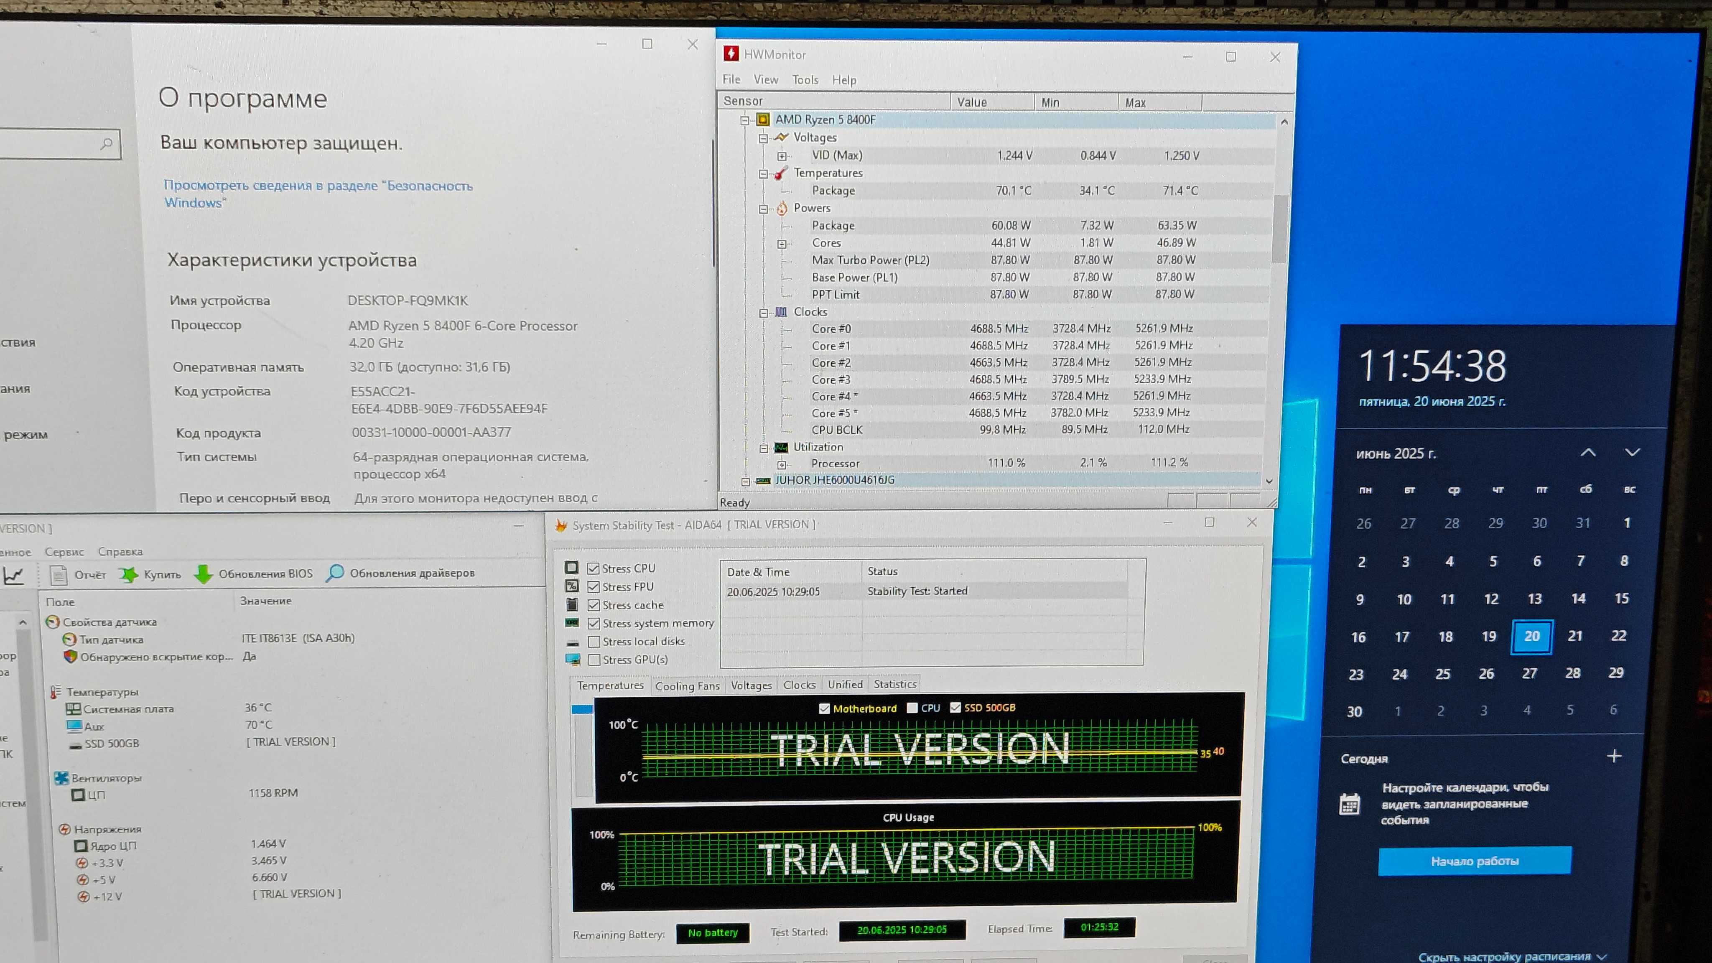
Task: Click the voltages (Напряжения) icon in AIDA64
Action: 64,829
